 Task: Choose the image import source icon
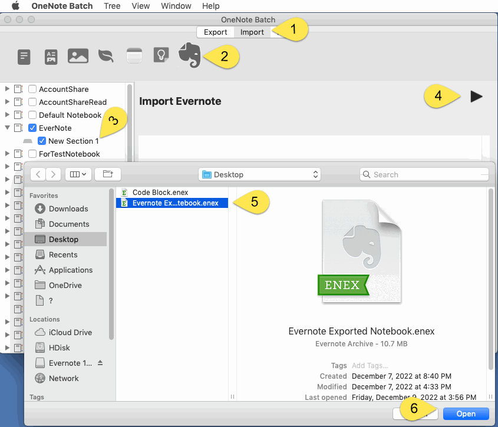point(78,57)
